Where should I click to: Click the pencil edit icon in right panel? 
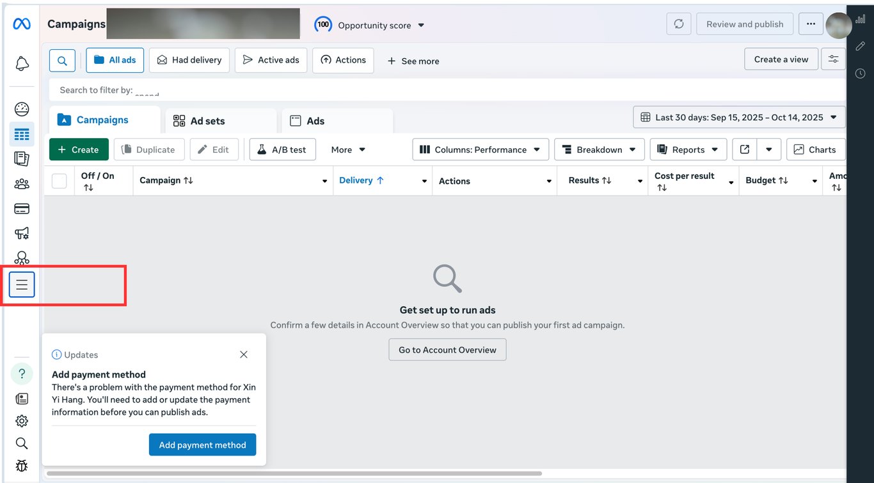click(x=861, y=46)
